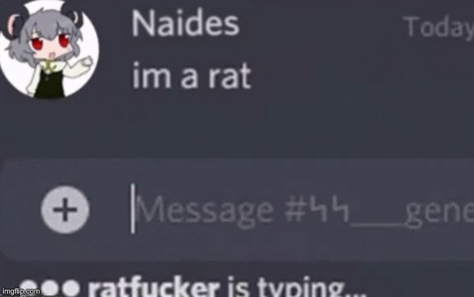Viewport: 474px width, 297px height.
Task: Open Naides' mouse-girl avatar profile
Action: point(49,49)
